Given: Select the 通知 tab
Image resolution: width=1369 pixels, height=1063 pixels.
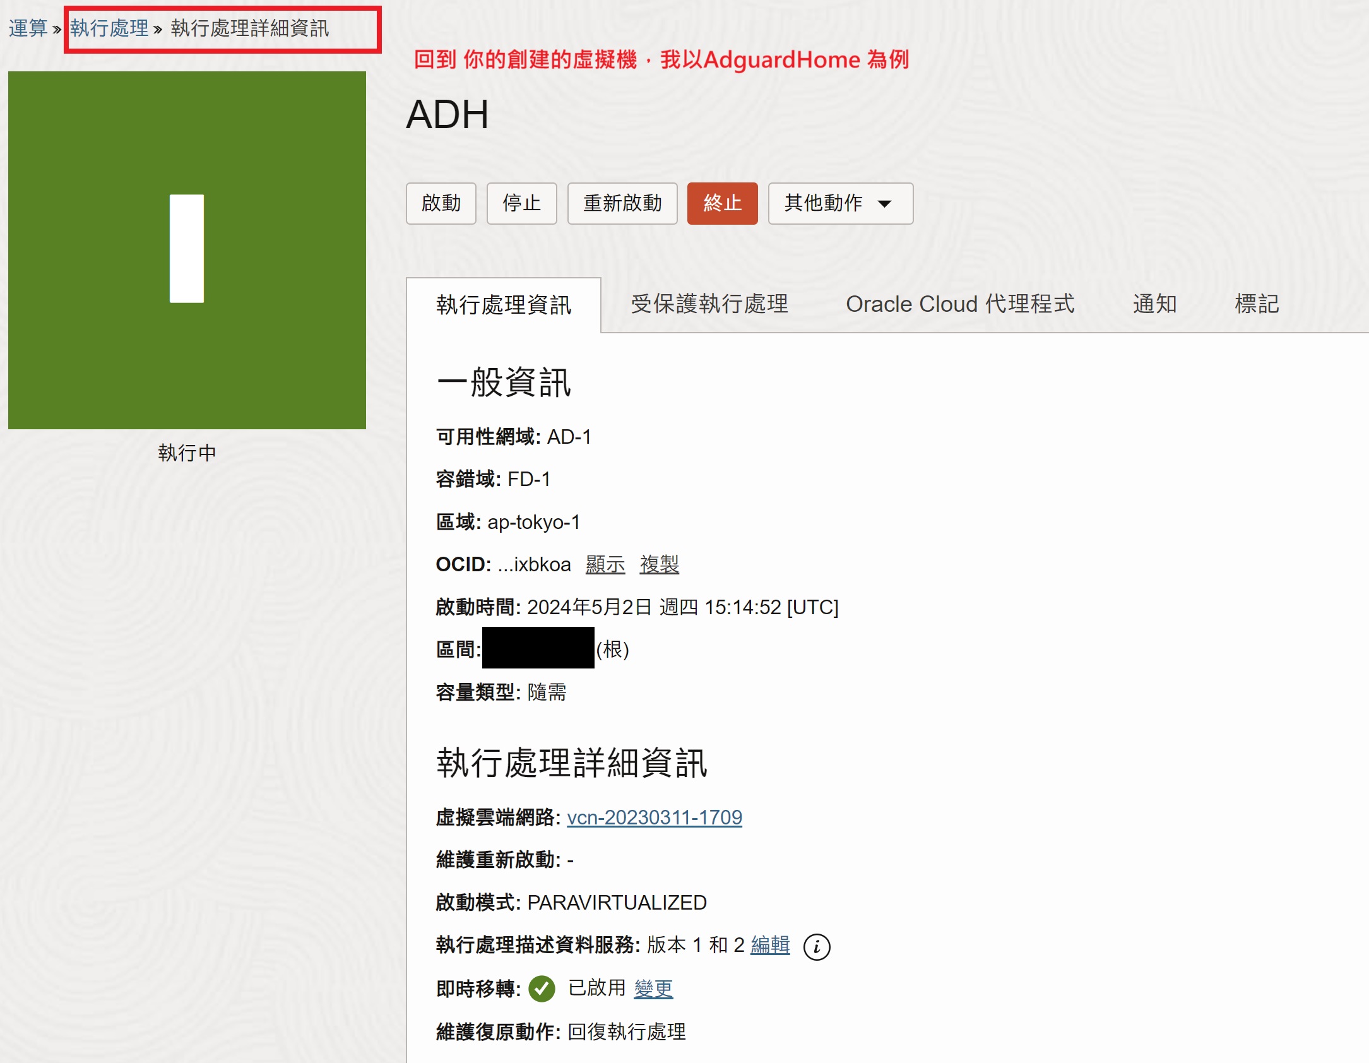Looking at the screenshot, I should (1154, 304).
